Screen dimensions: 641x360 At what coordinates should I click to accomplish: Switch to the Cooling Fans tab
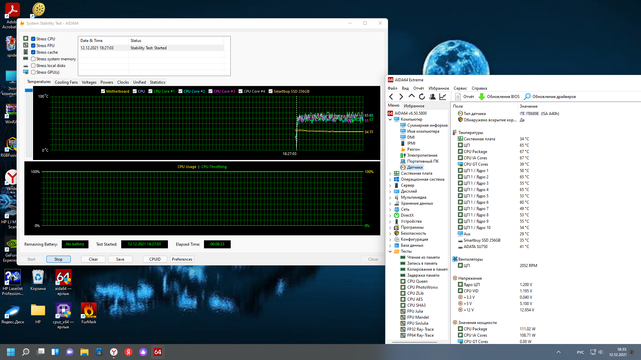66,82
